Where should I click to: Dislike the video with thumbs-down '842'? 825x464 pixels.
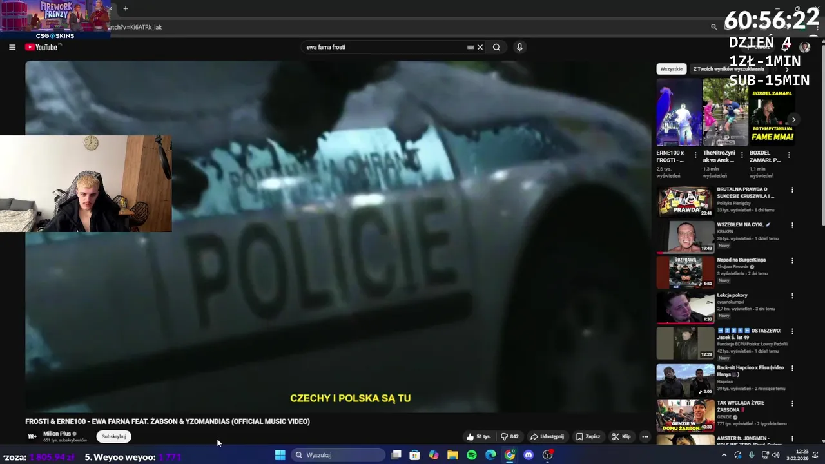tap(510, 436)
